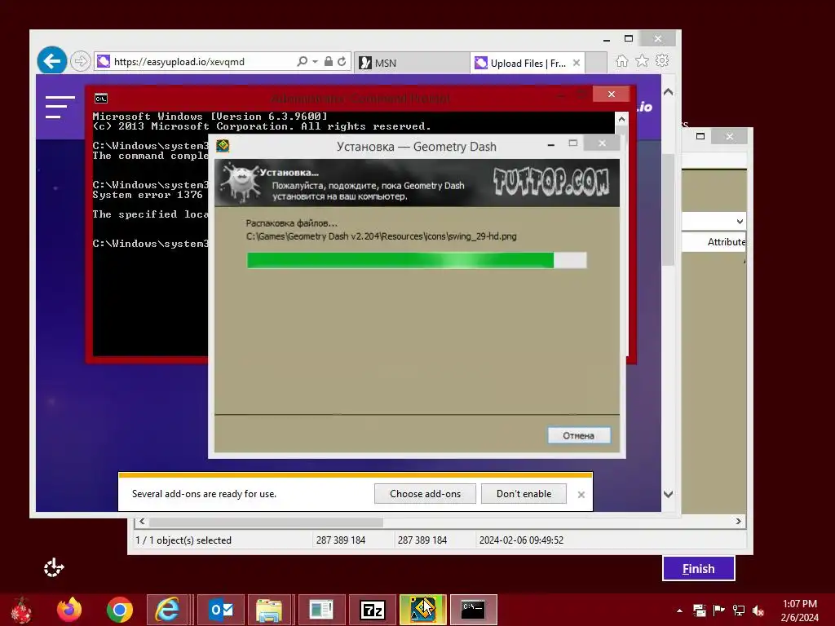Open Outlook from the taskbar

point(220,610)
